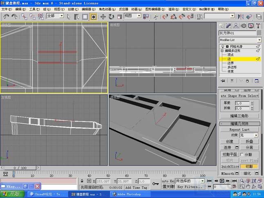
Task: Switch to the Create command panel tab
Action: [x=221, y=26]
